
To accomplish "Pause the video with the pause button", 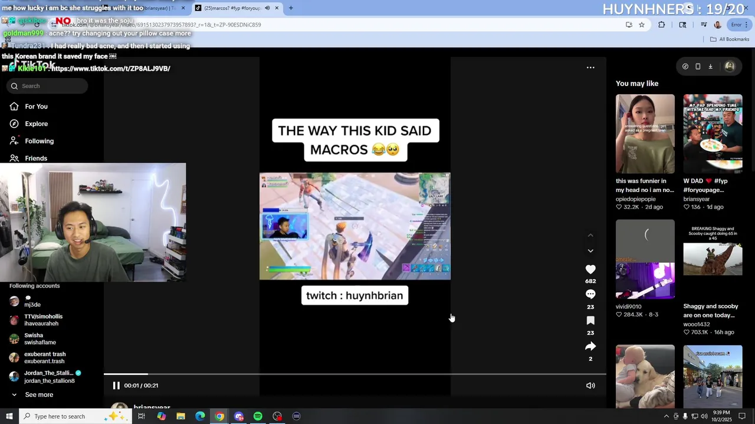I will pos(116,385).
